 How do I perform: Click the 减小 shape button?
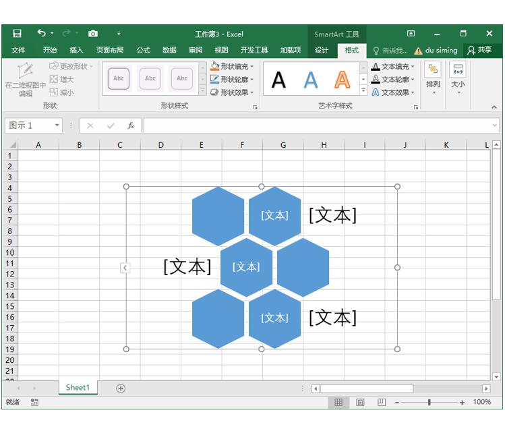pyautogui.click(x=62, y=92)
